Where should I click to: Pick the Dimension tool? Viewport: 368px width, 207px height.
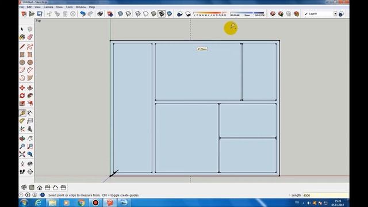click(30, 113)
